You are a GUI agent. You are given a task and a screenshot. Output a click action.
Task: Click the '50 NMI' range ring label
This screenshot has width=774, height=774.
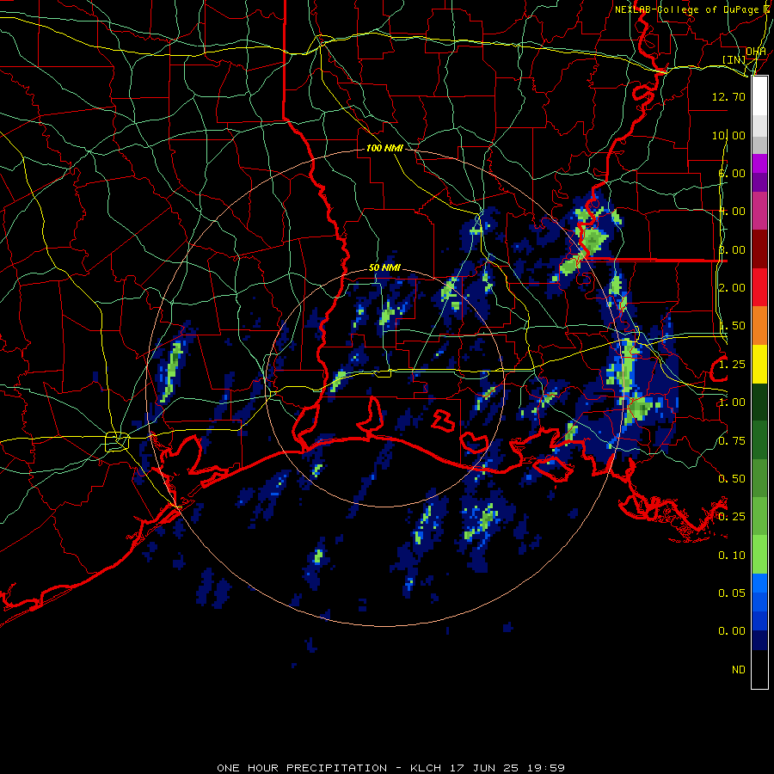384,267
